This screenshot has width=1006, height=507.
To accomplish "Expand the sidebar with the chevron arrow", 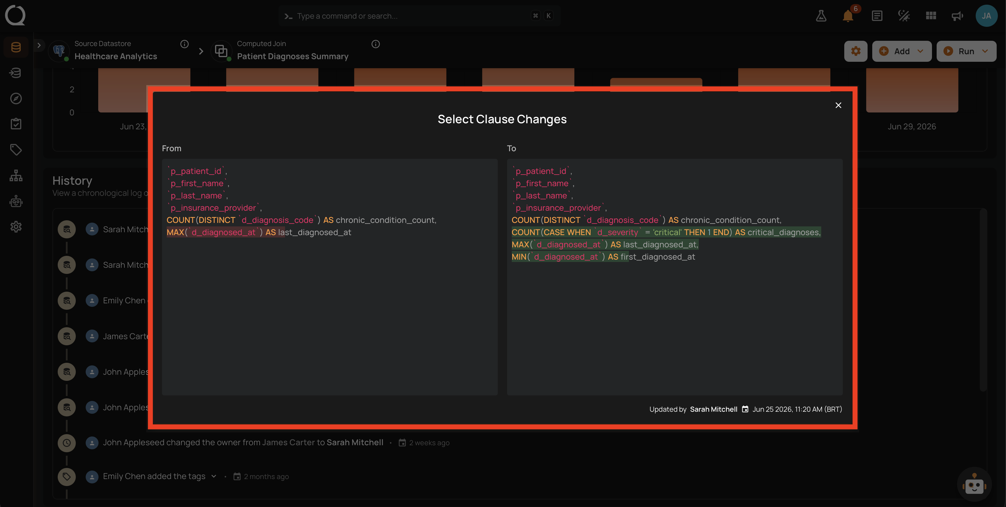I will point(39,45).
